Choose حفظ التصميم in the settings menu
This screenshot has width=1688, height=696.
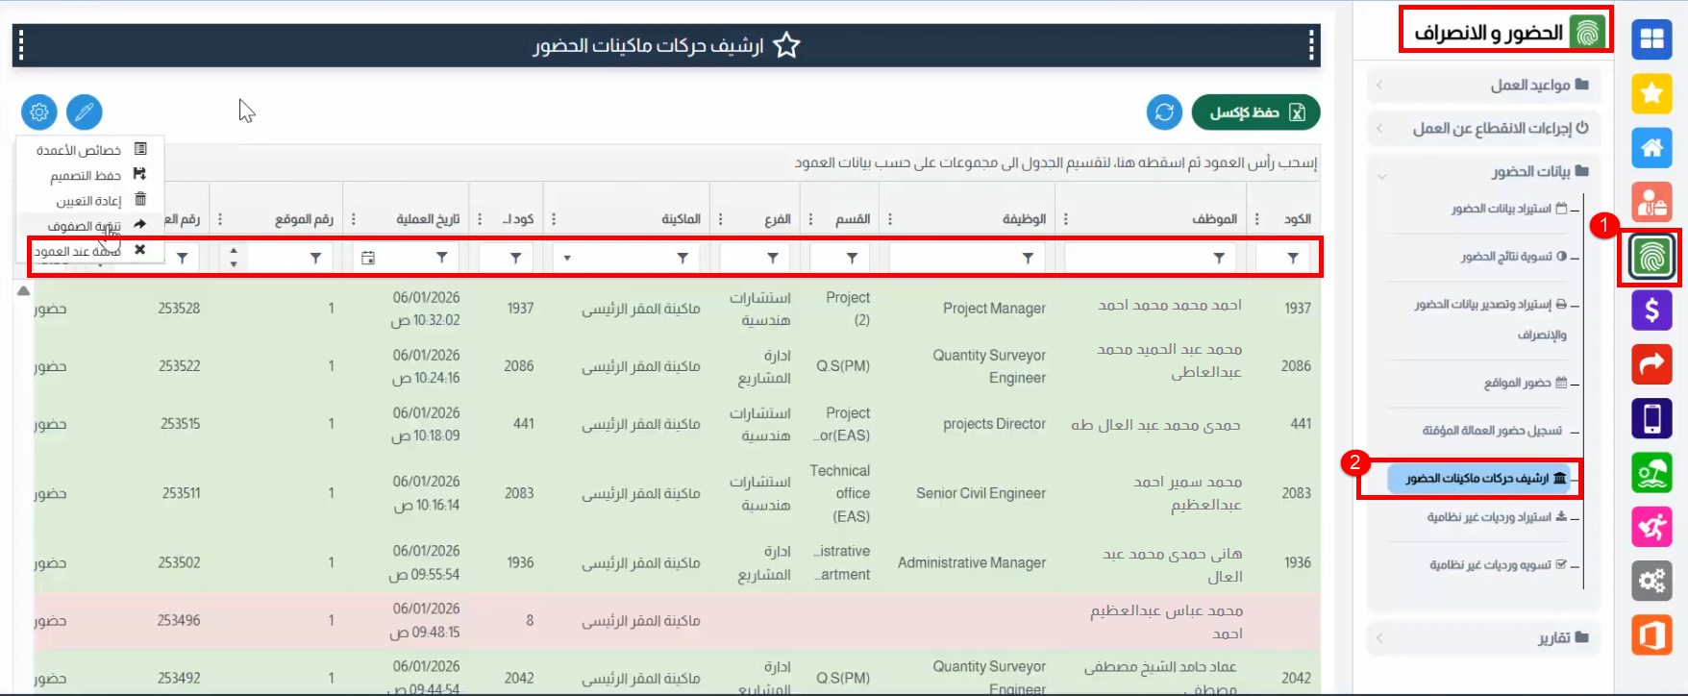tap(89, 175)
